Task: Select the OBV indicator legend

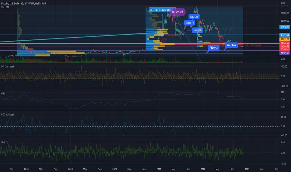Action: tap(3, 94)
